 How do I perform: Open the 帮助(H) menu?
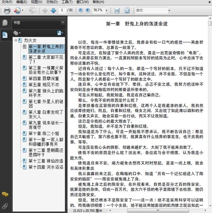(98, 2)
